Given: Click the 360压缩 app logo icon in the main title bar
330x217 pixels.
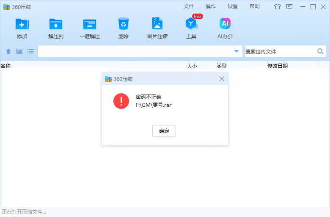Looking at the screenshot, I should tap(7, 7).
